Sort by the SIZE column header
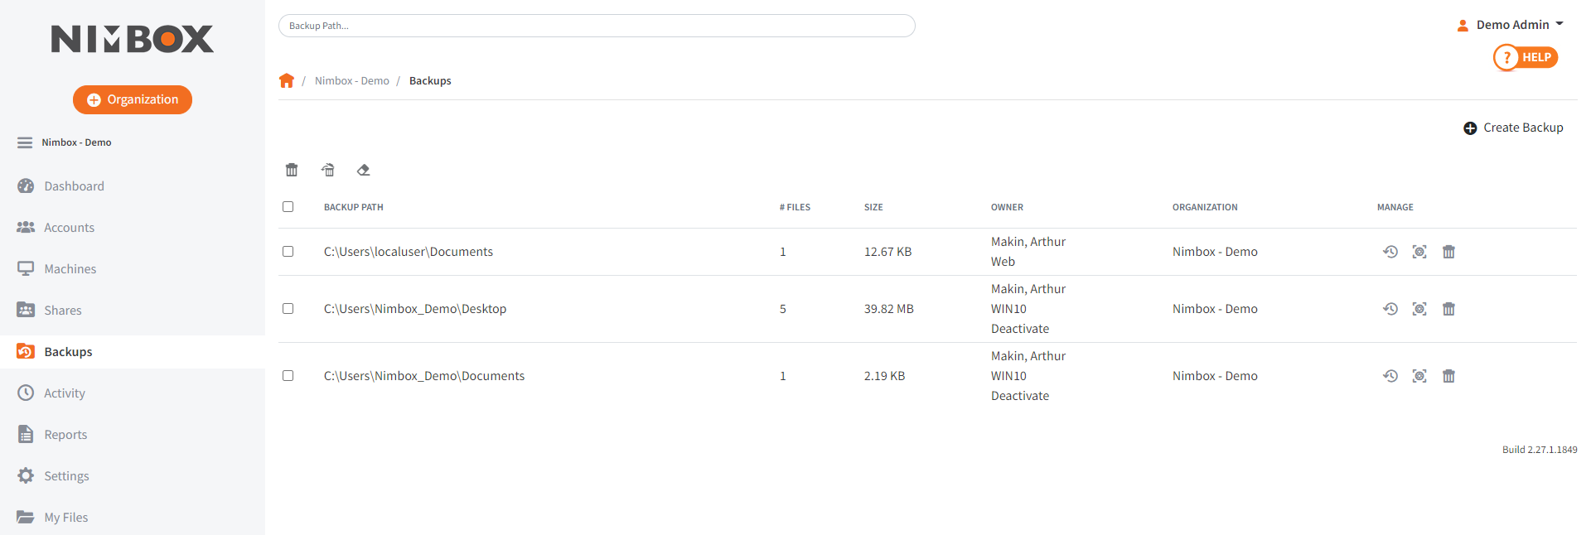Image resolution: width=1591 pixels, height=535 pixels. click(873, 207)
